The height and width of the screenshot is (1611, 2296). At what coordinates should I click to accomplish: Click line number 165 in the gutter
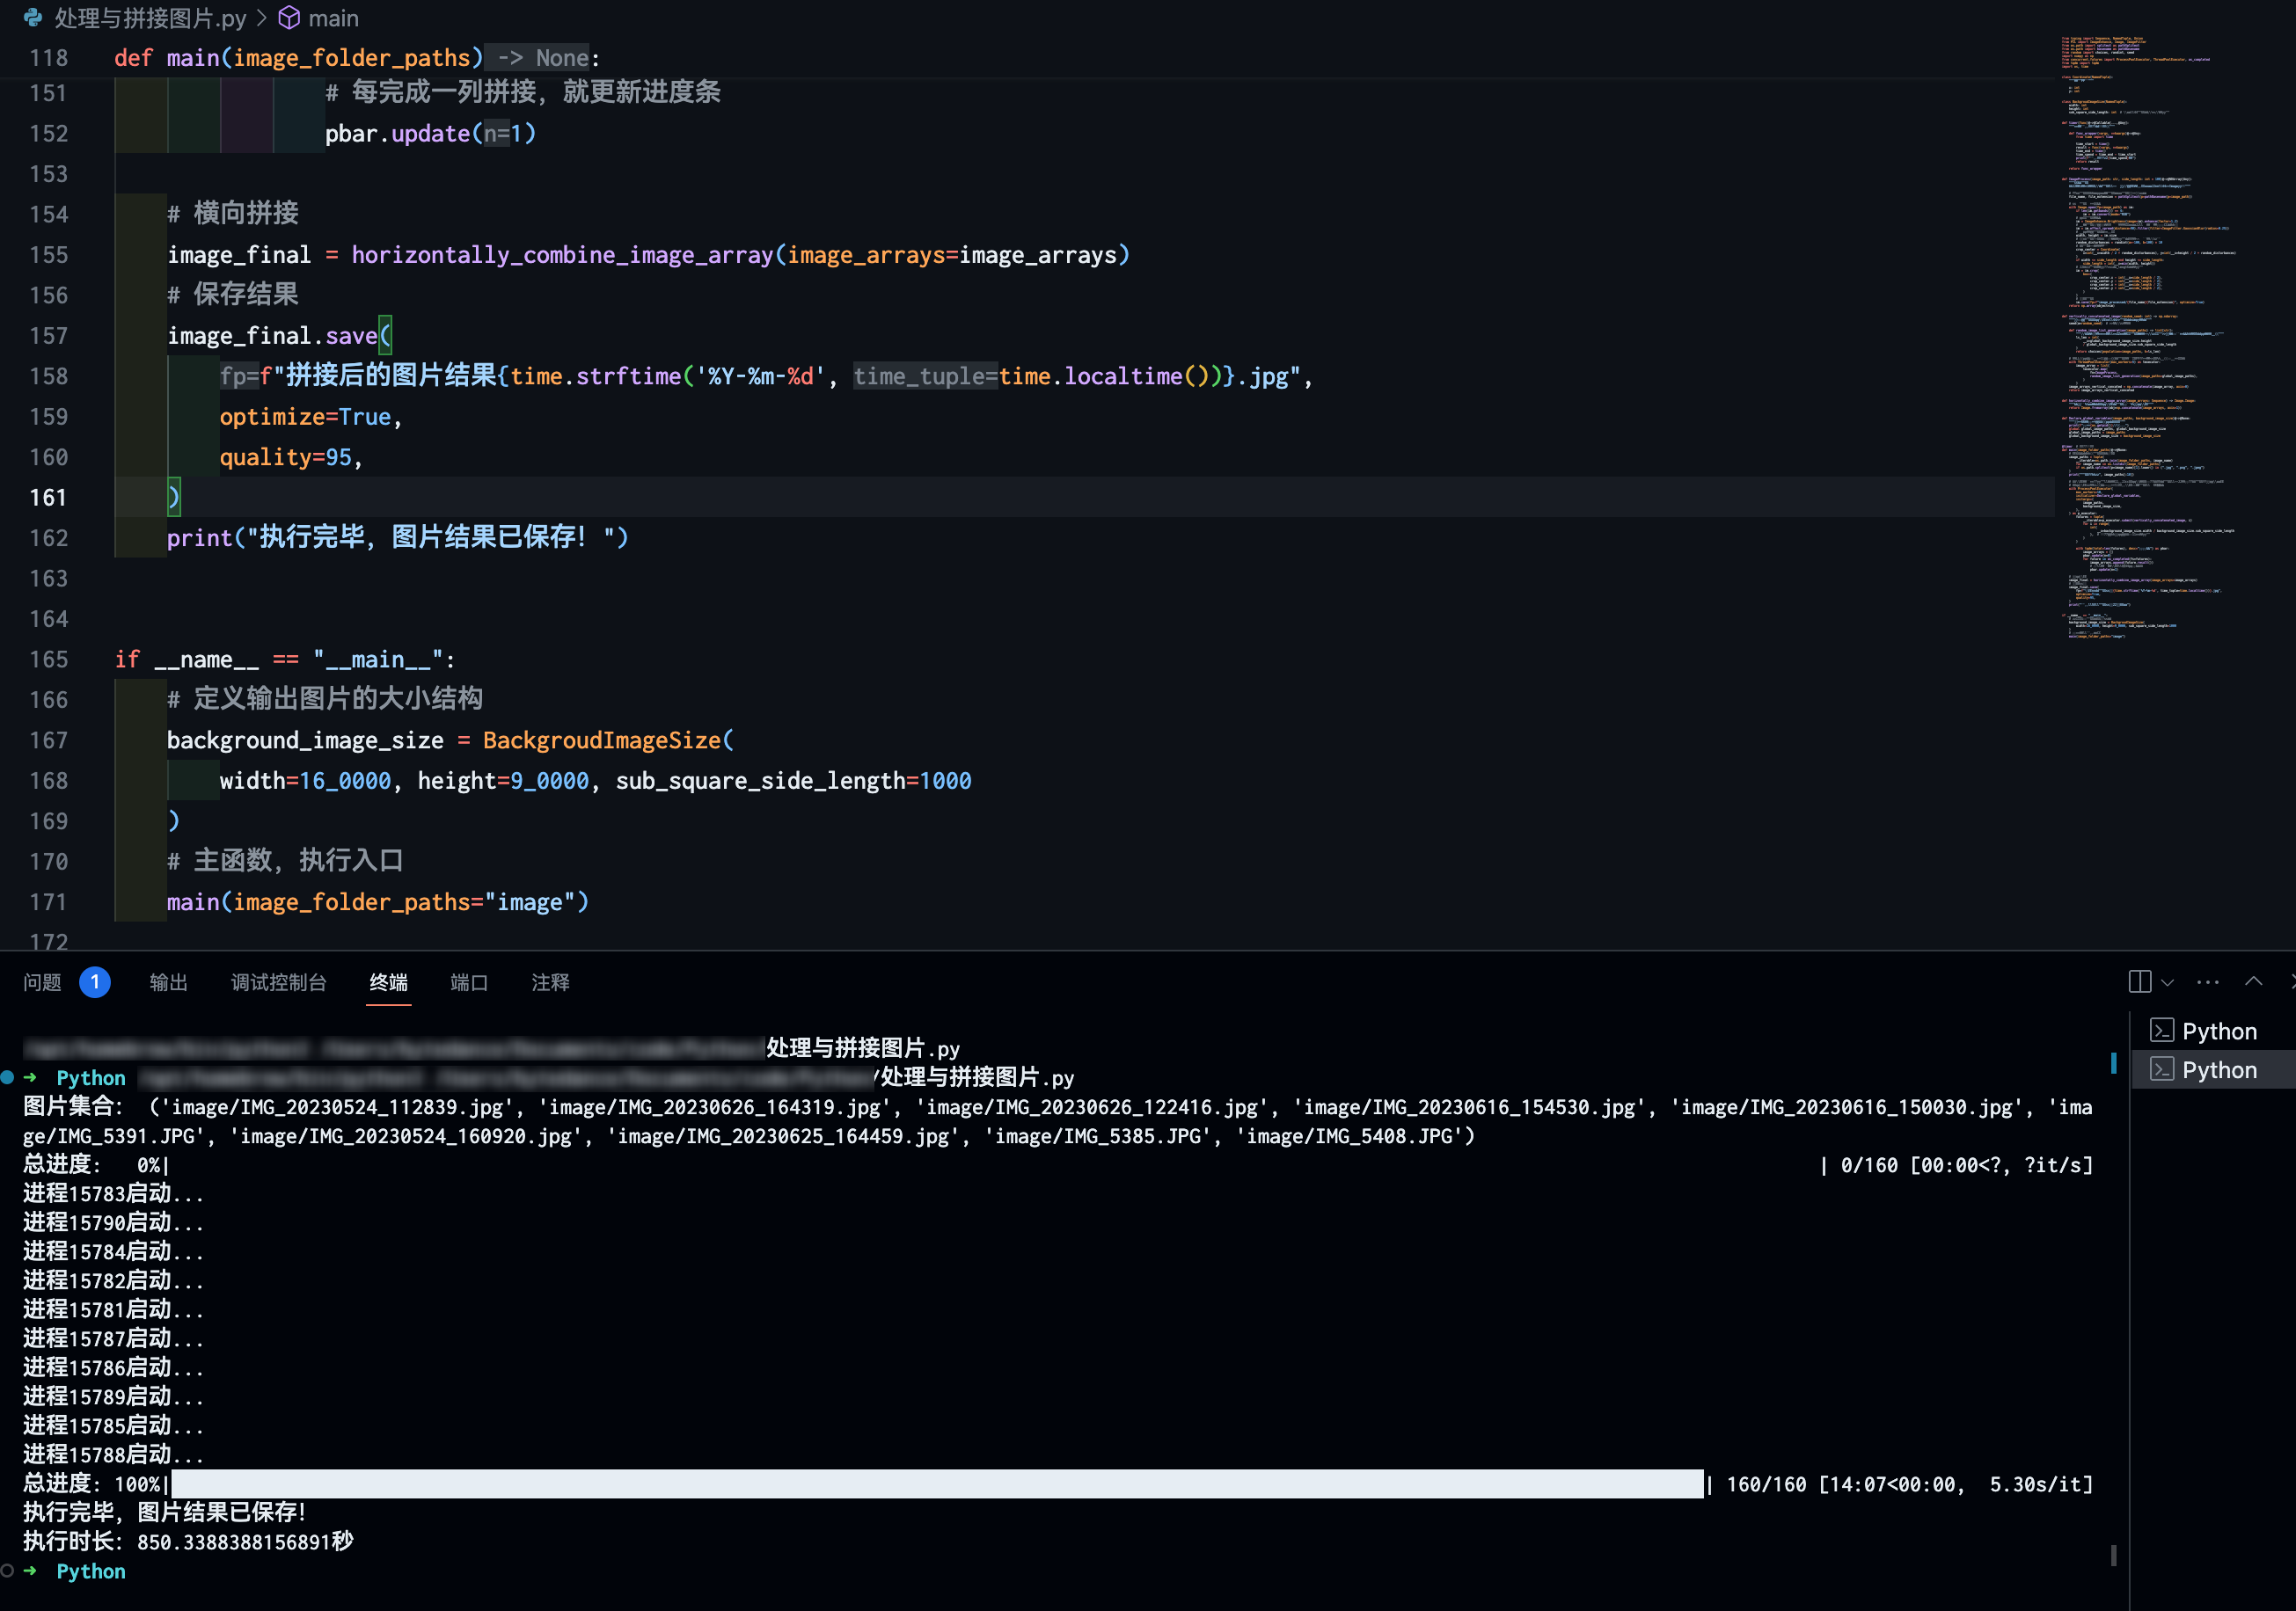[x=48, y=660]
